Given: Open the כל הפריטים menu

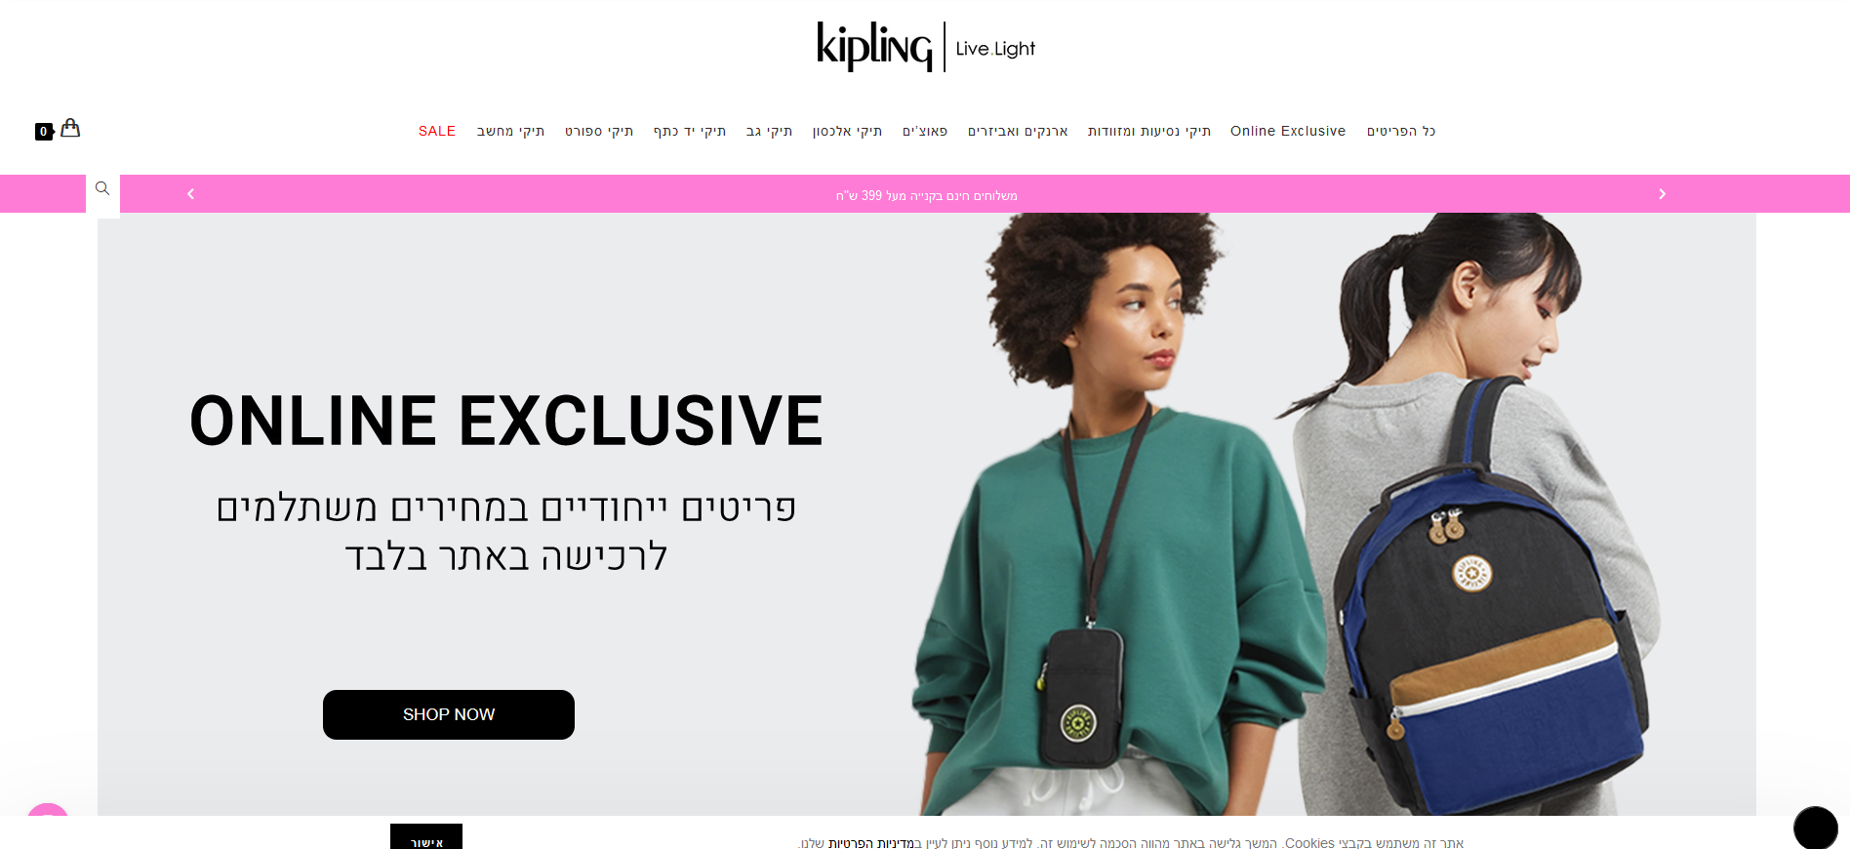Looking at the screenshot, I should pos(1401,131).
